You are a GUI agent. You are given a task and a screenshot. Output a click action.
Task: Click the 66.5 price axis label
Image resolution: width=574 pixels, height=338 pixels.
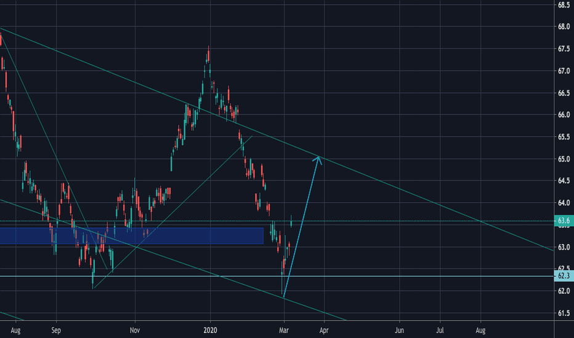564,93
